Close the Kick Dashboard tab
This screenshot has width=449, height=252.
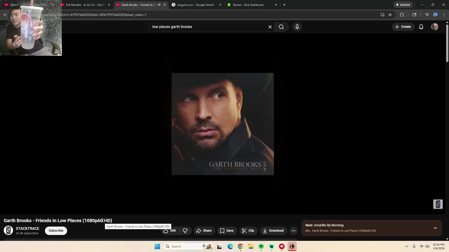(276, 5)
